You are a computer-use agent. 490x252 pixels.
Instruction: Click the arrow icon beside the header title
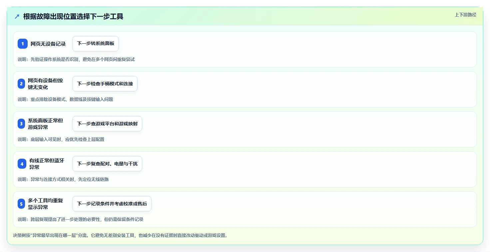click(17, 16)
